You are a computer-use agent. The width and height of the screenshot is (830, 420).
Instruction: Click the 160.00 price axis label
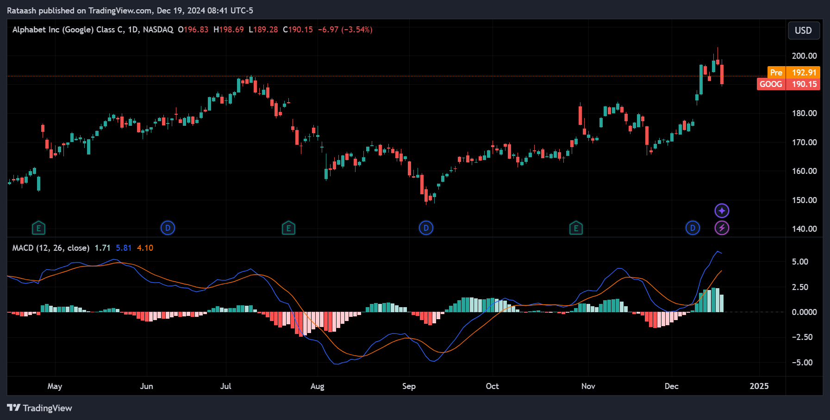(x=805, y=171)
